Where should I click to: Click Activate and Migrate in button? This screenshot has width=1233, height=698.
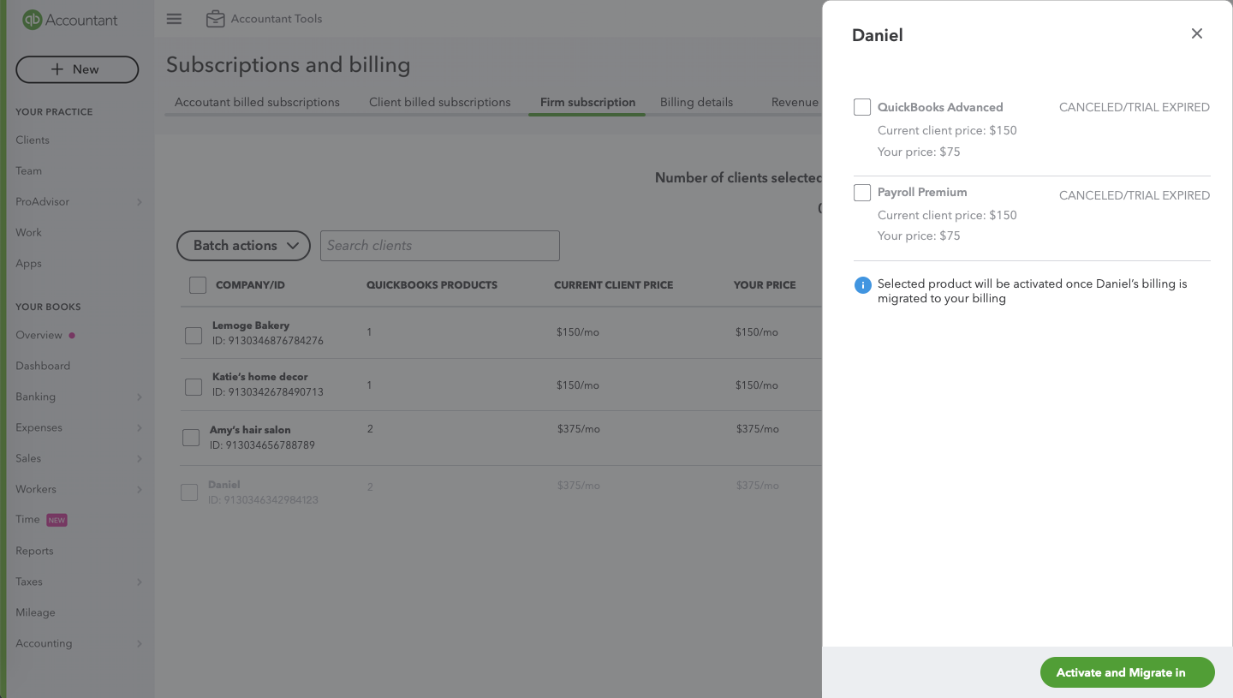[x=1127, y=672]
